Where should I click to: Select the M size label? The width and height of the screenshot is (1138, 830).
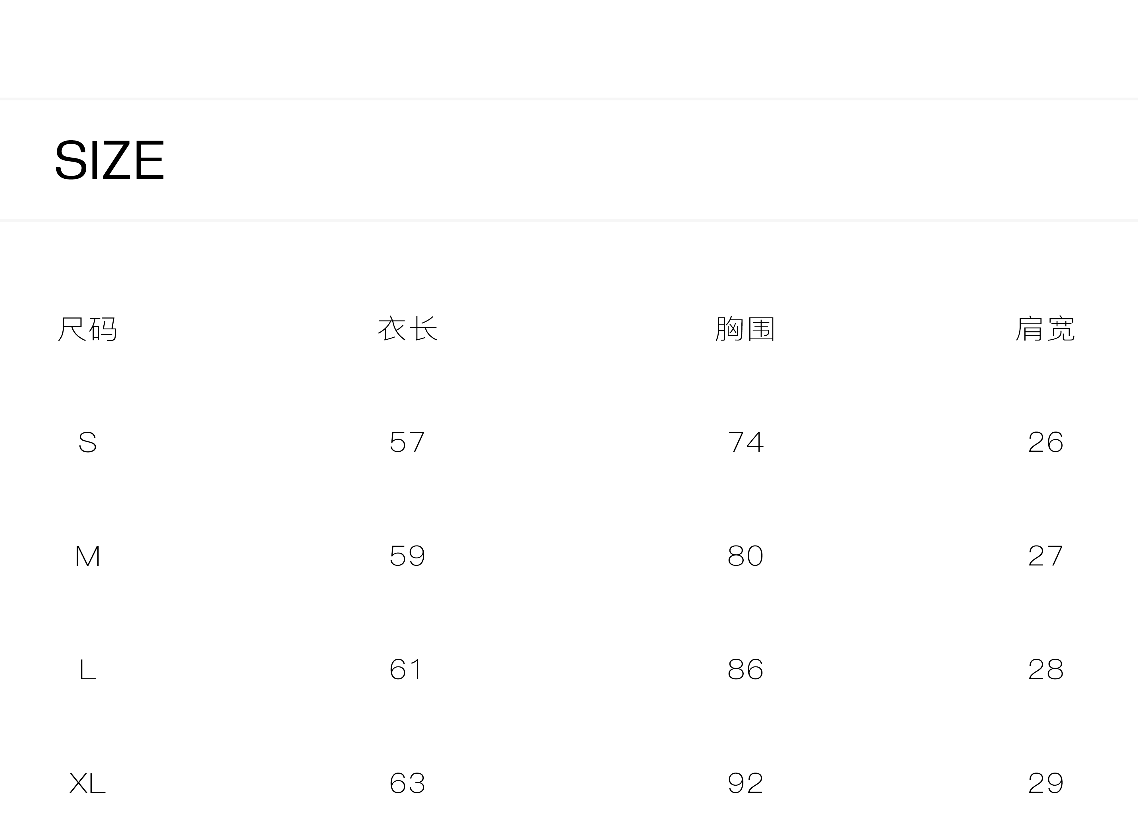click(87, 556)
